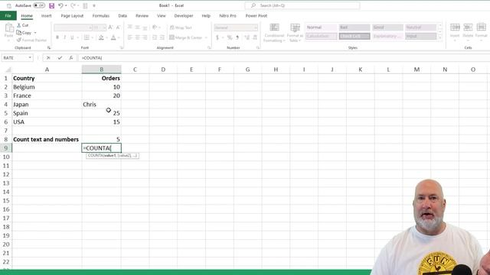This screenshot has width=490, height=275.
Task: Toggle Underline formatting
Action: click(72, 37)
